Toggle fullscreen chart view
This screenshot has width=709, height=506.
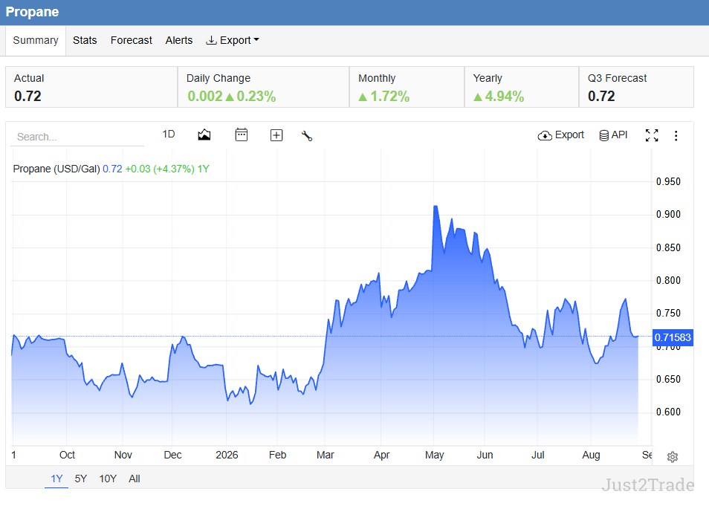[x=652, y=135]
